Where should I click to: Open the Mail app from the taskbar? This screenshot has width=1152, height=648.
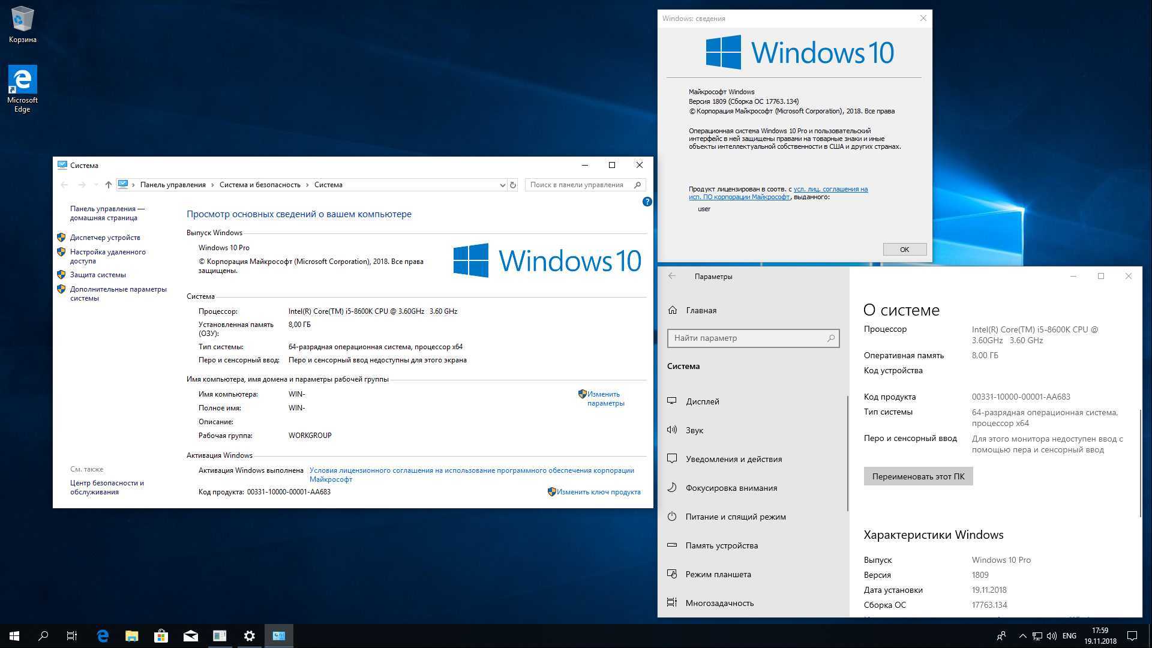pos(190,636)
